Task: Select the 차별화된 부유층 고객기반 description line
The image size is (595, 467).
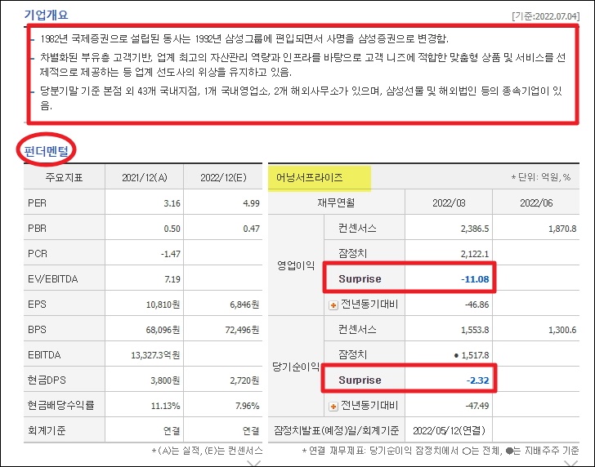Action: coord(302,64)
